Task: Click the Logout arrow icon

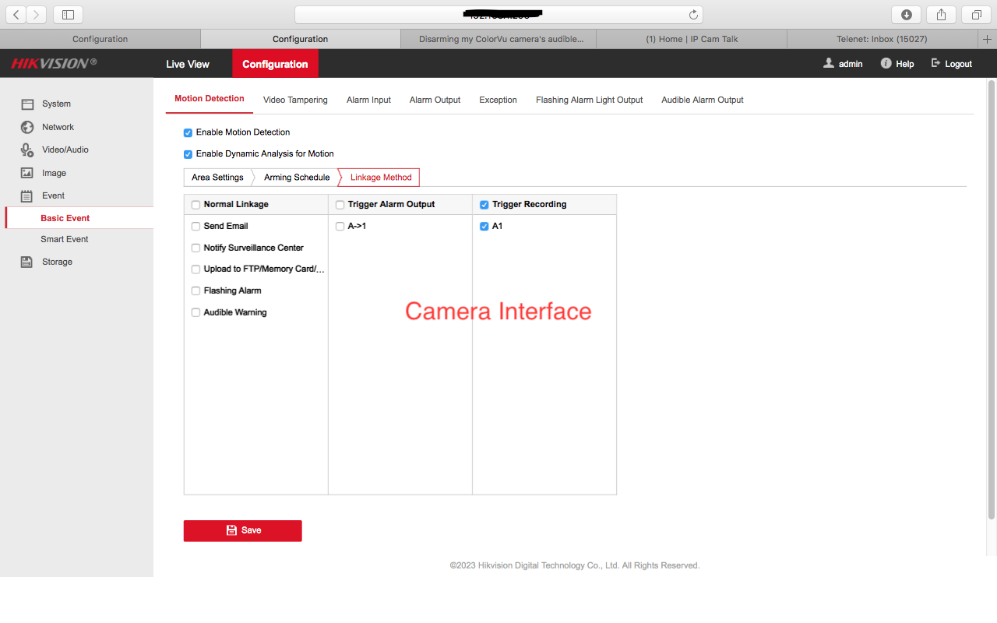Action: pos(935,64)
